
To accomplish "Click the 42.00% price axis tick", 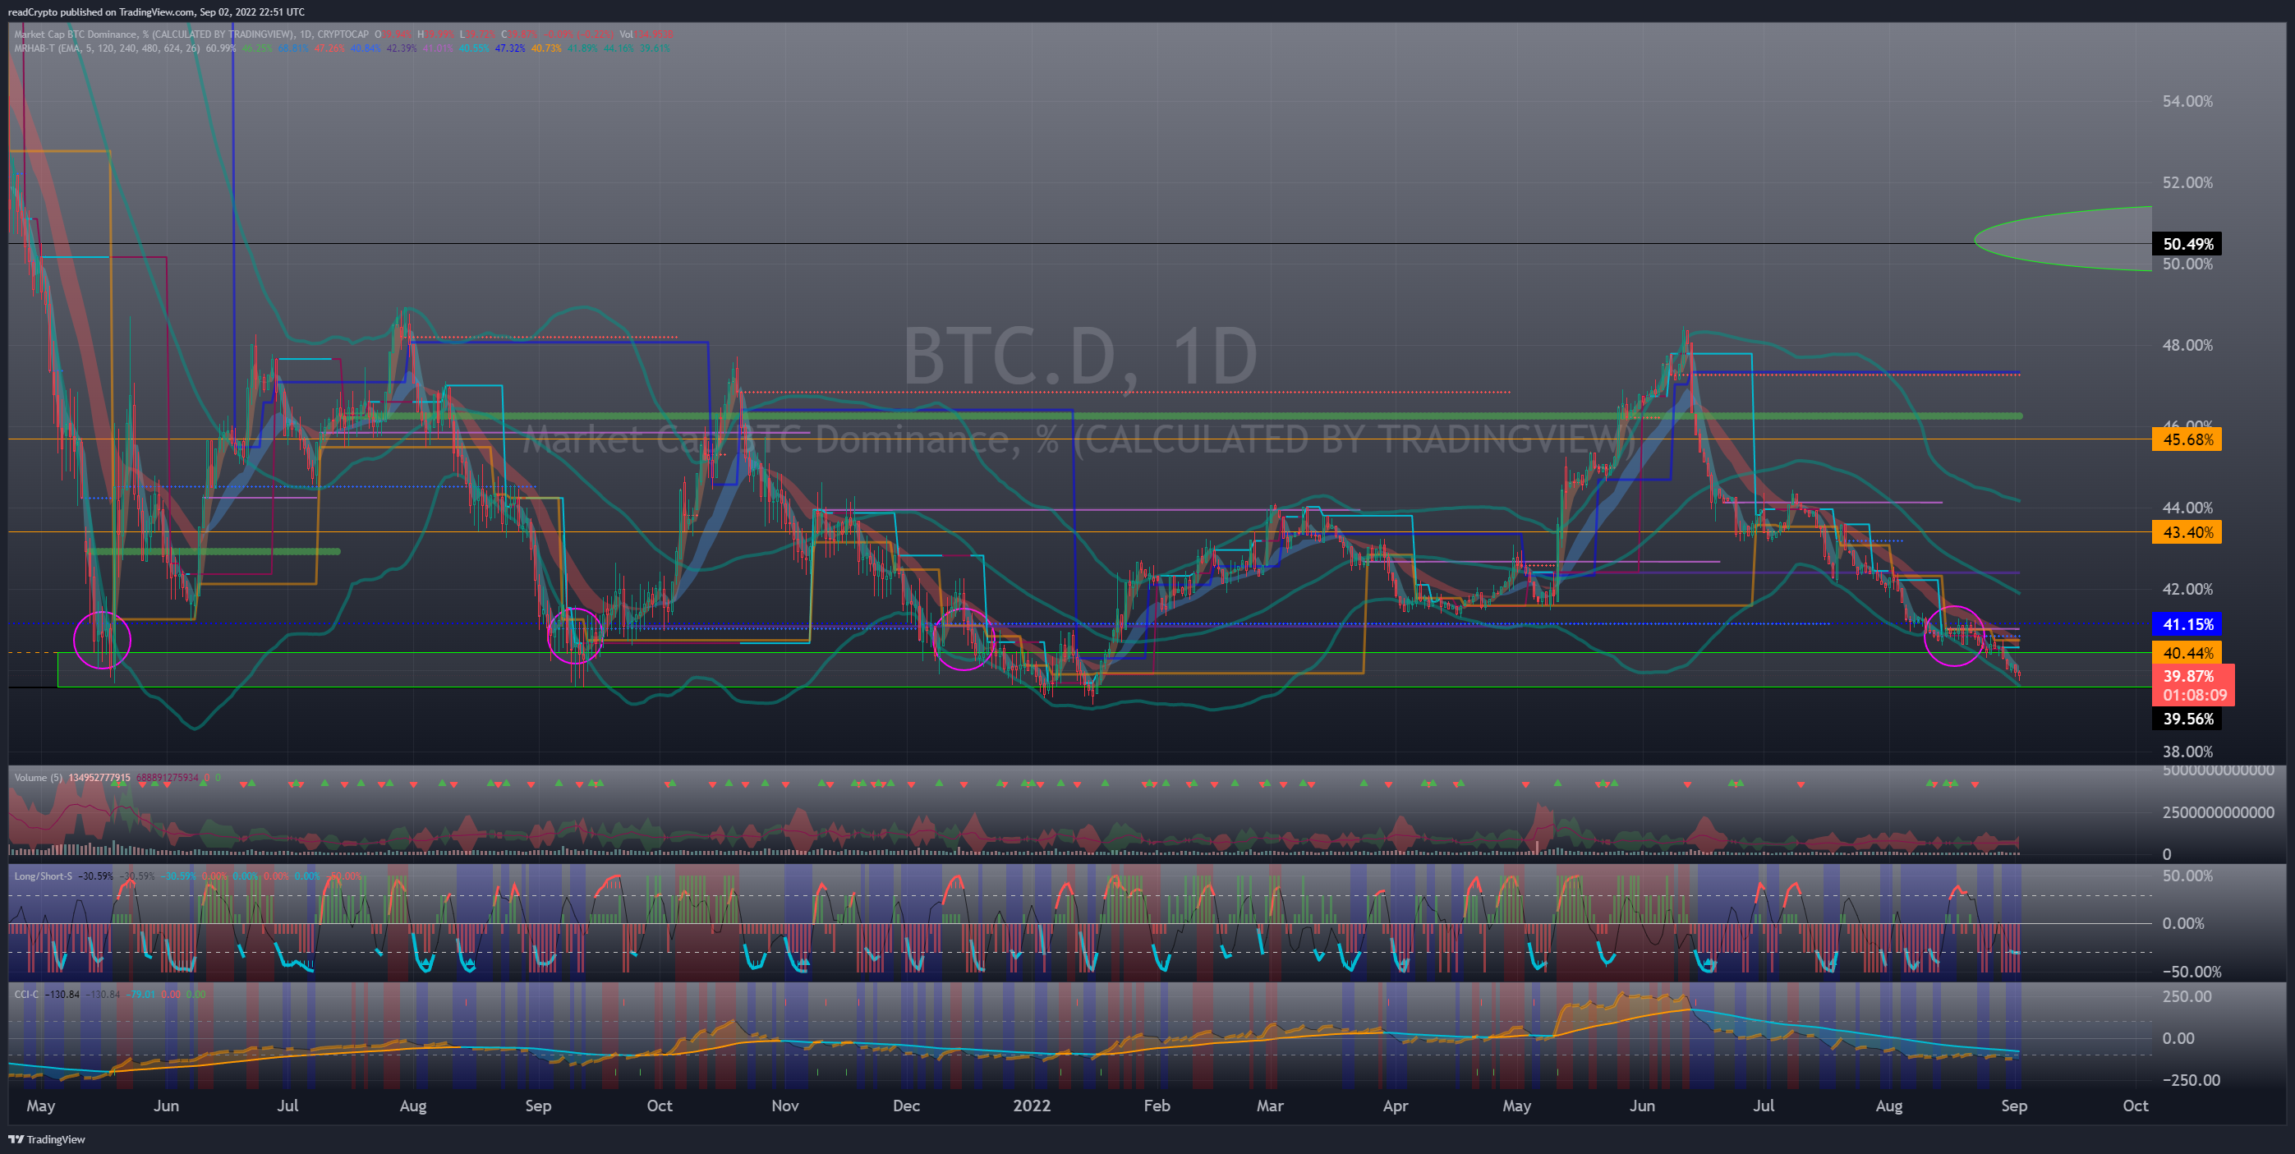I will tap(2187, 589).
